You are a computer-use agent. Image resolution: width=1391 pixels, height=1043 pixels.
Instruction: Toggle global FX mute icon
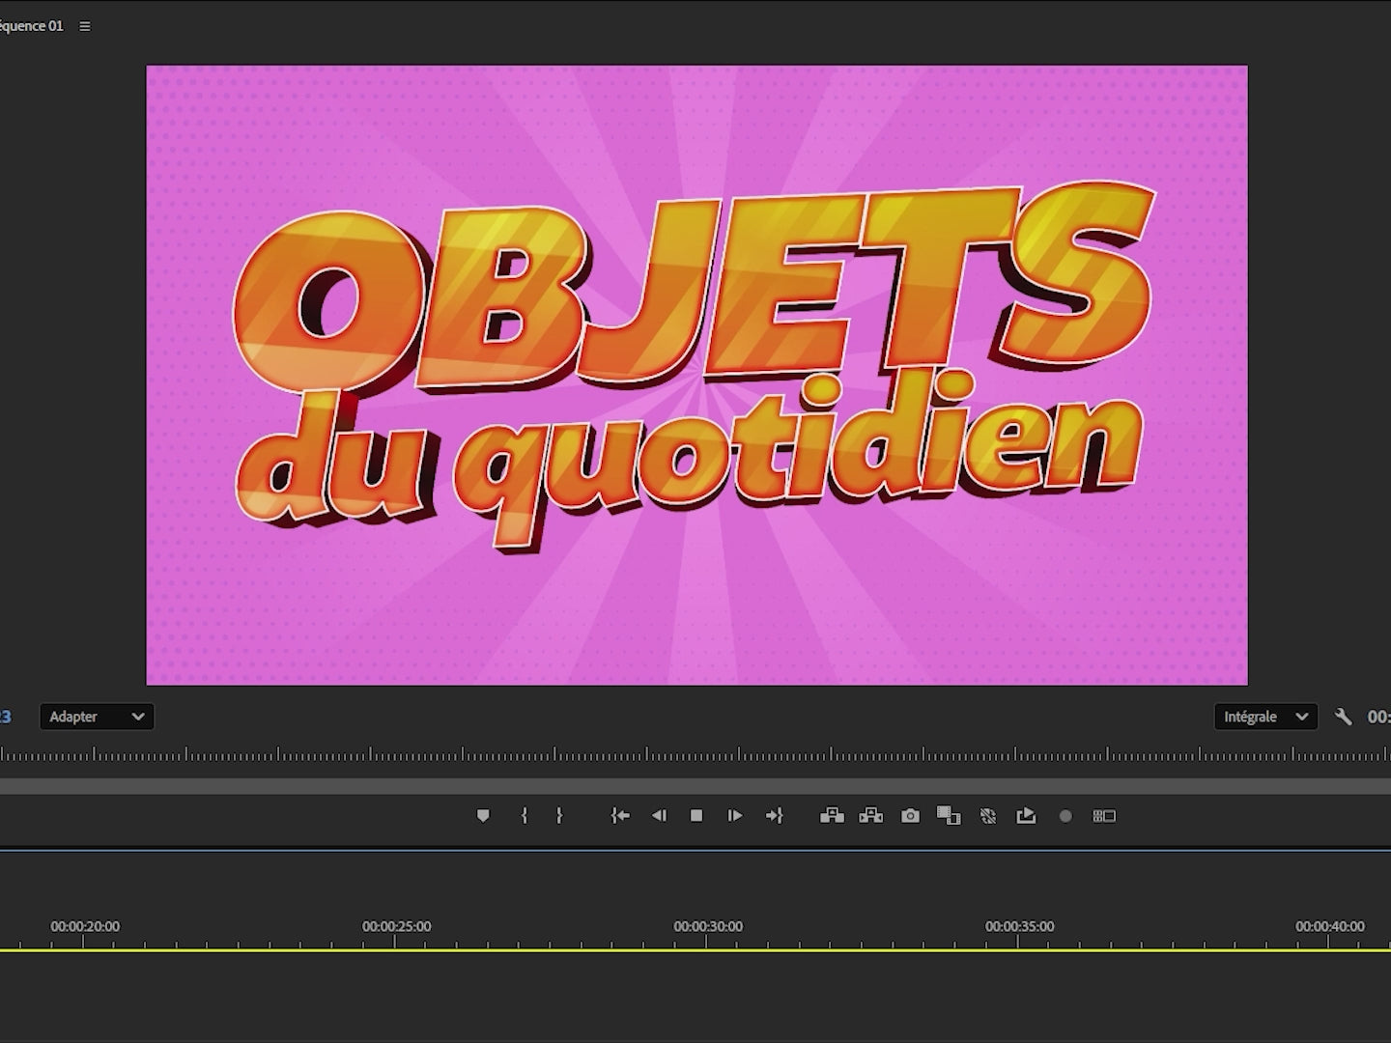click(986, 816)
